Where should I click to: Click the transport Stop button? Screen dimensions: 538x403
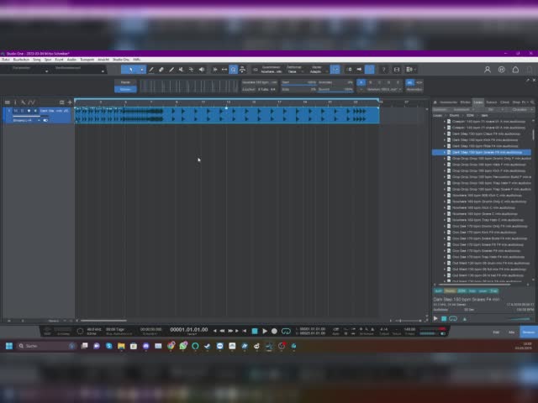click(255, 331)
